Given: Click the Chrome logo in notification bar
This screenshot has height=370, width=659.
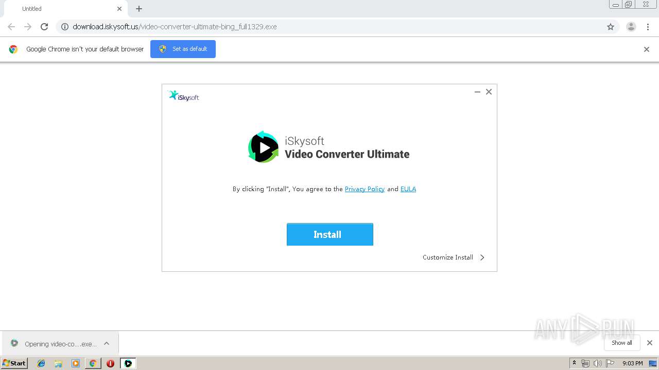Looking at the screenshot, I should pos(13,49).
